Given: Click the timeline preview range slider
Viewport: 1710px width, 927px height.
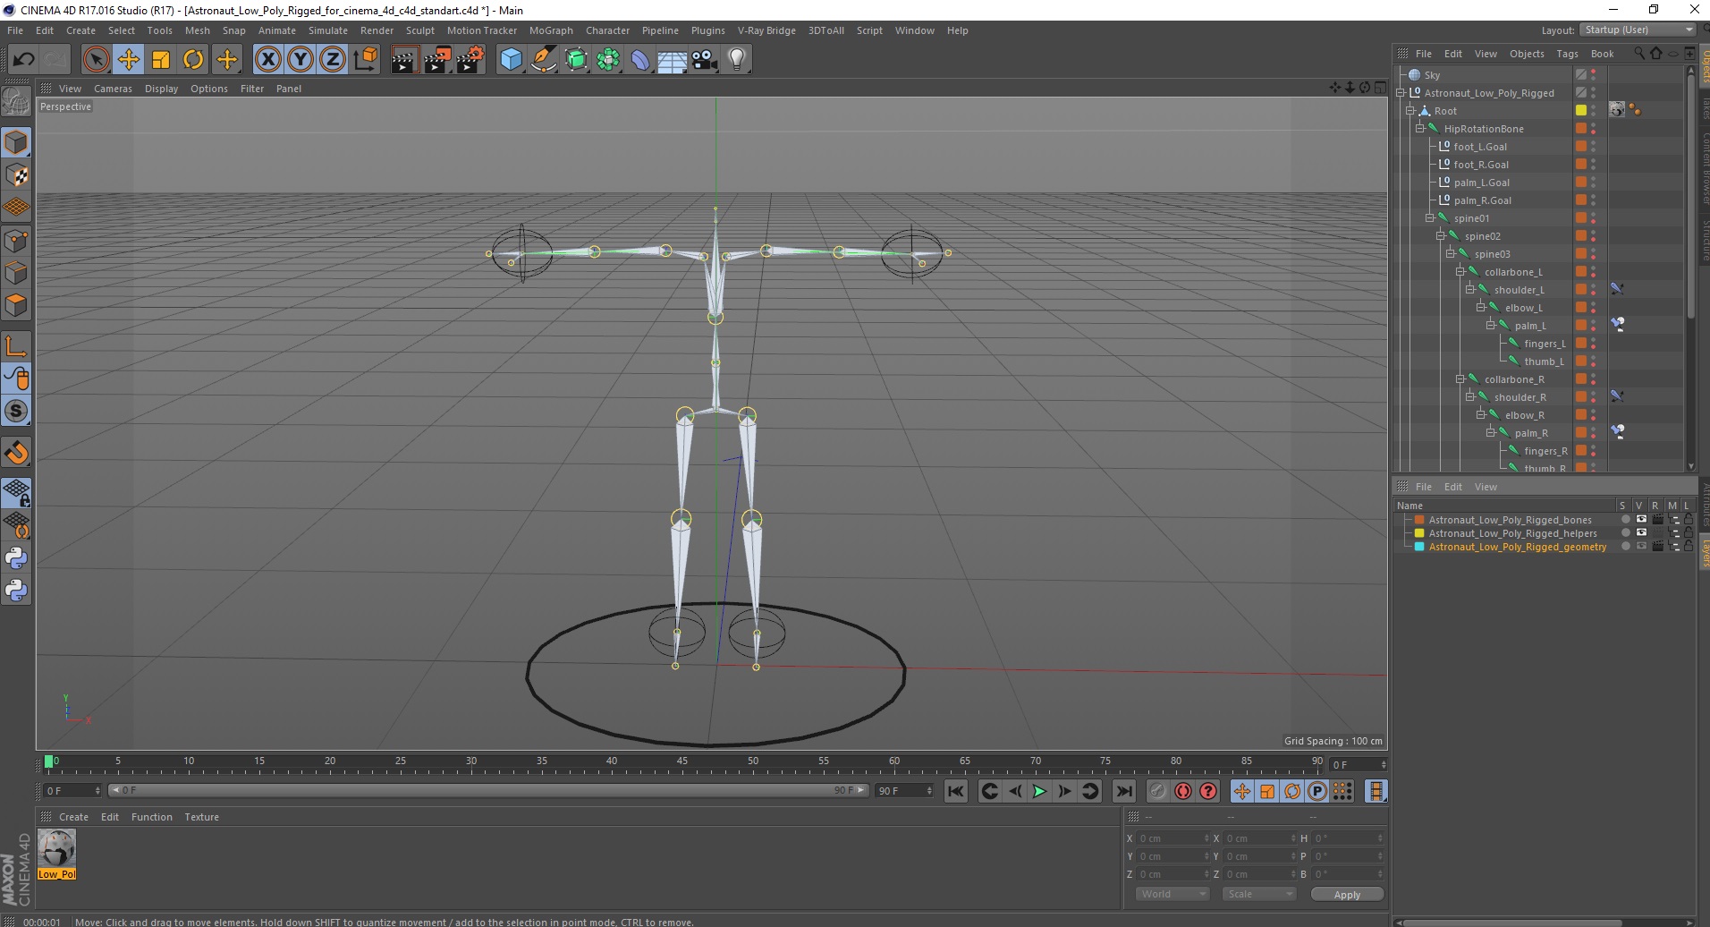Looking at the screenshot, I should tap(488, 790).
